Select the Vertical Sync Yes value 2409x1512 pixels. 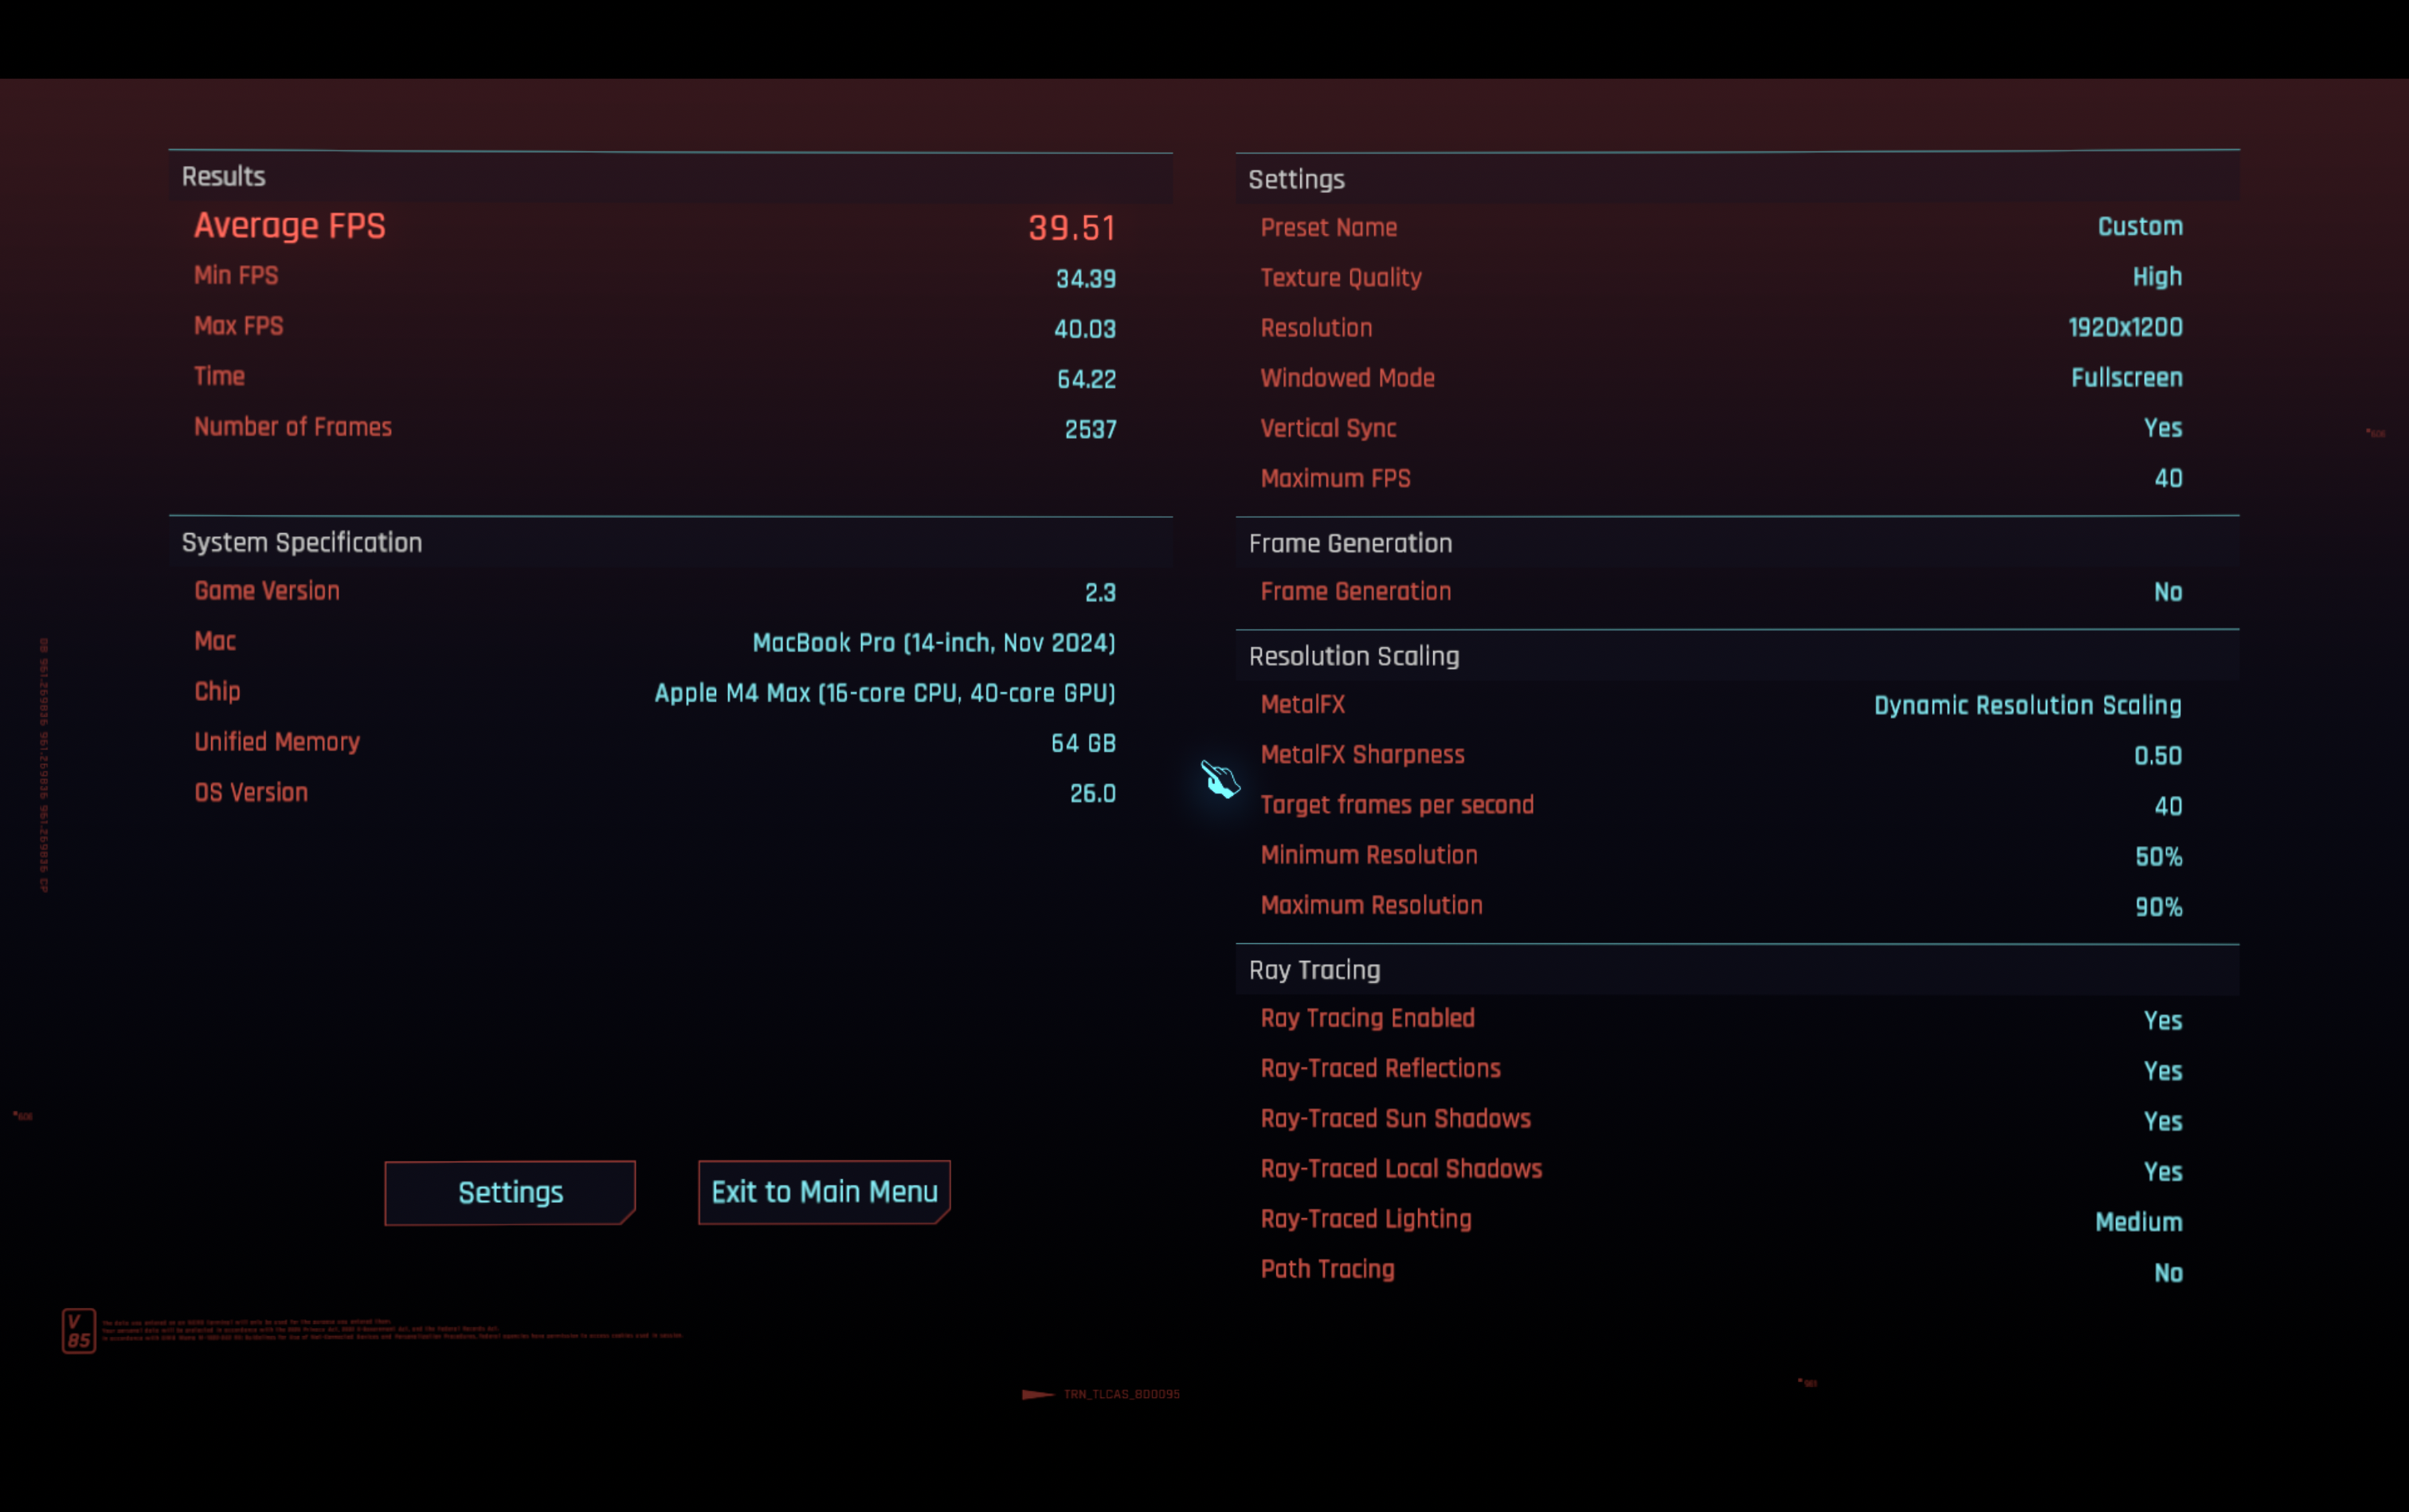[x=2162, y=428]
